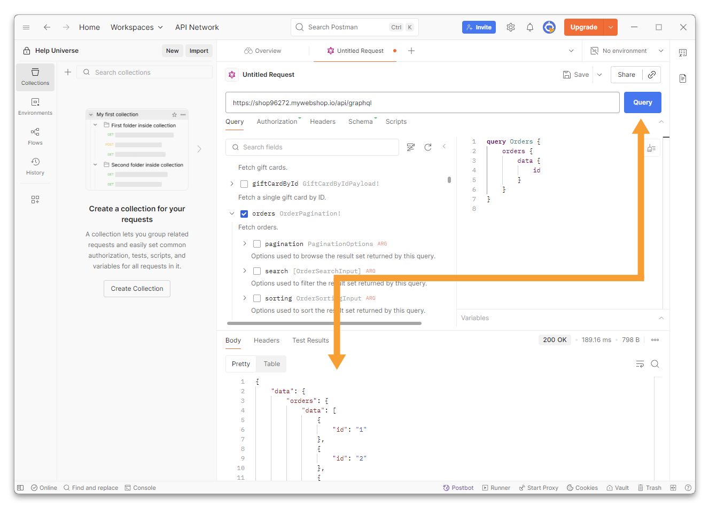Open the settings gear icon
Image resolution: width=709 pixels, height=508 pixels.
click(x=511, y=27)
